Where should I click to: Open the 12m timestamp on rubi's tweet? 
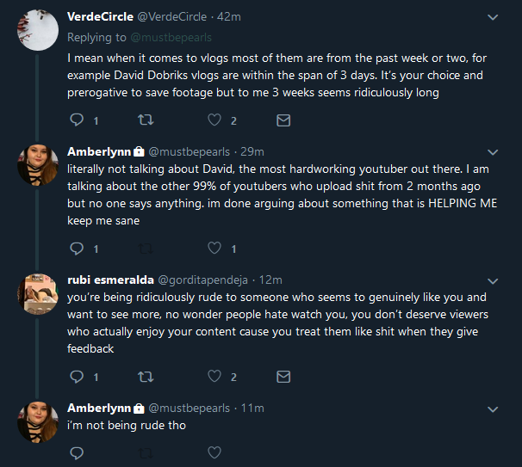(270, 280)
